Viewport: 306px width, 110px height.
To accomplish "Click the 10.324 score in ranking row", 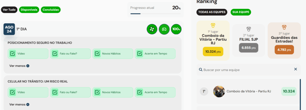I will pos(289,91).
